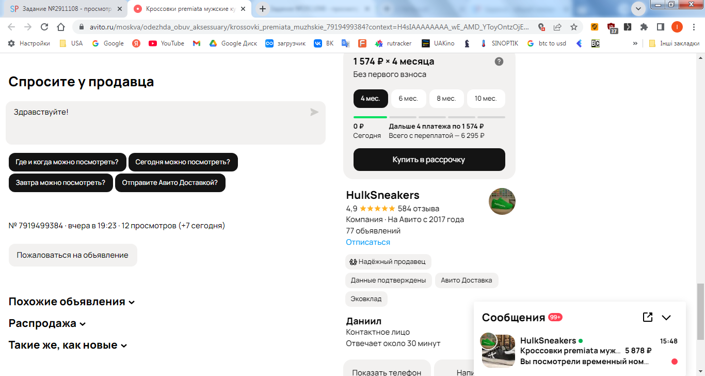Click the installment payment progress bar
The image size is (705, 376).
click(429, 117)
